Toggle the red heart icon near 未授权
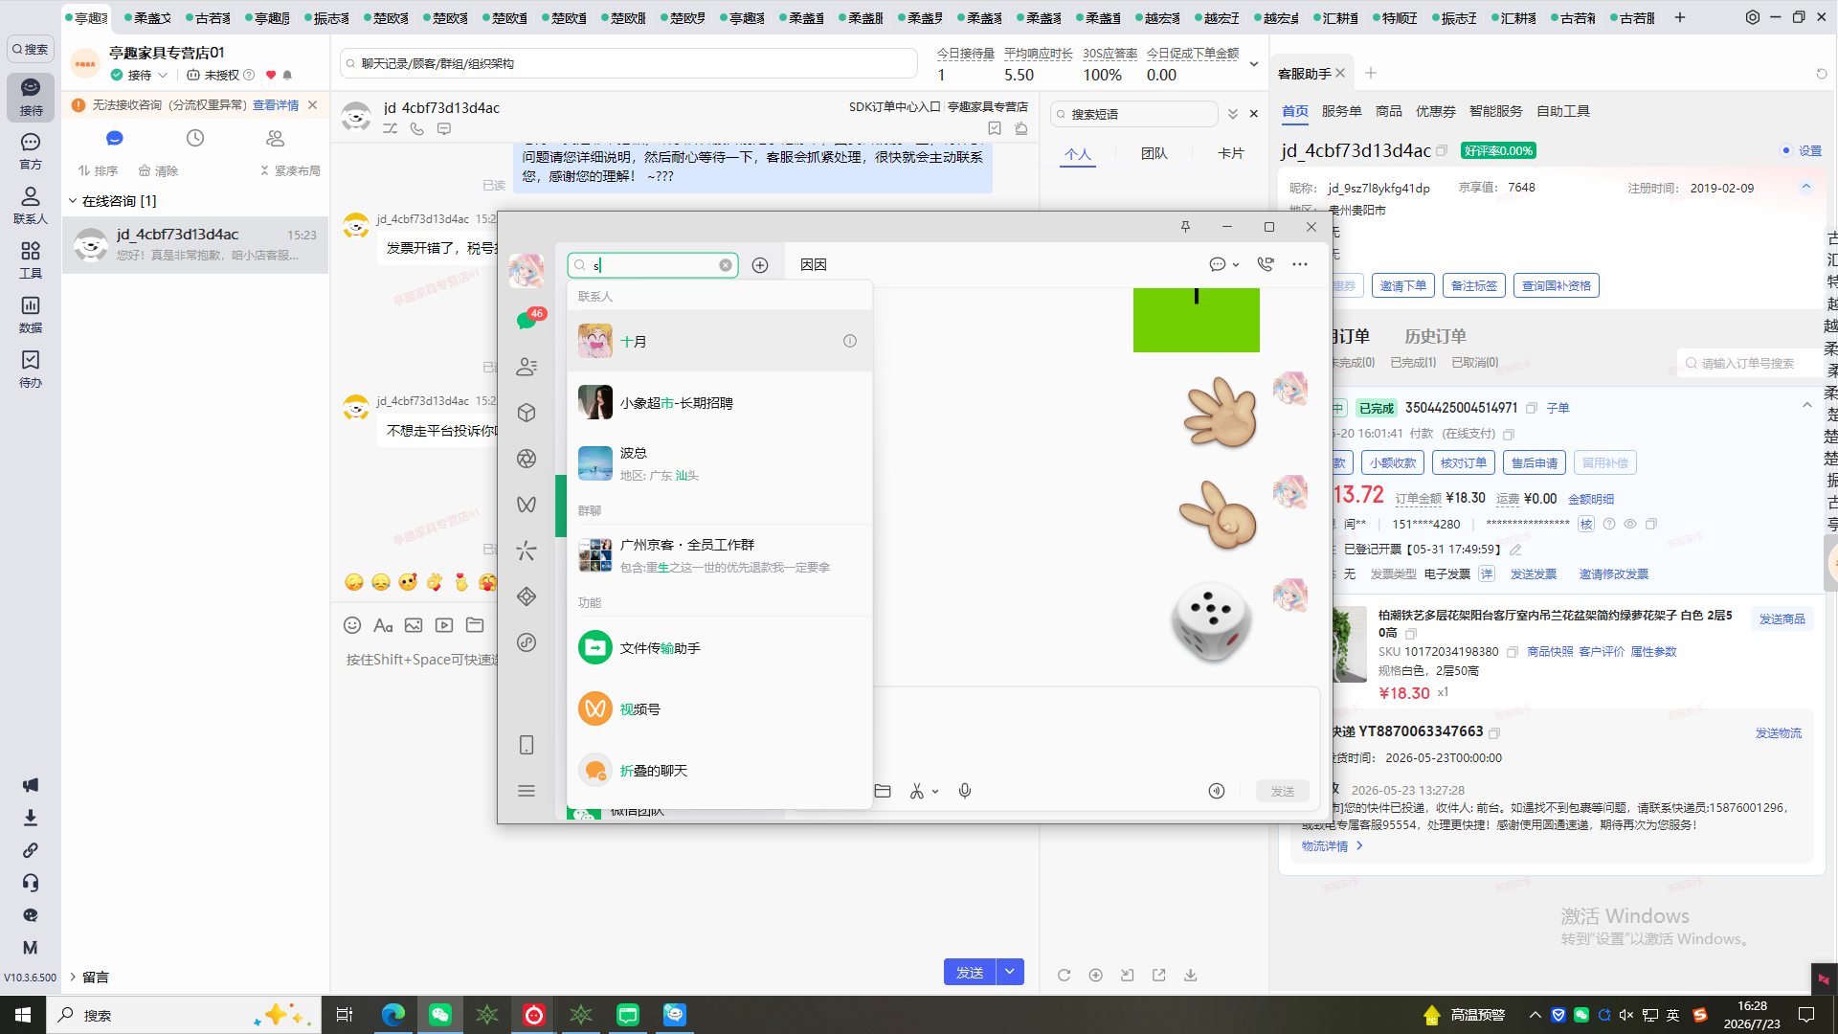Viewport: 1838px width, 1034px height. point(271,75)
